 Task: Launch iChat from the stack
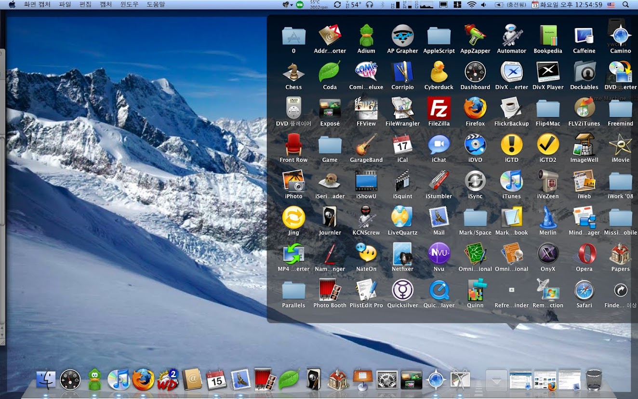[439, 146]
